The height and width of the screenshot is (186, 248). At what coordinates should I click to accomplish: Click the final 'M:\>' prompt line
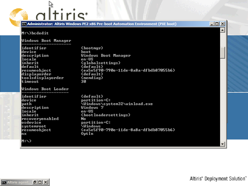click(27, 141)
